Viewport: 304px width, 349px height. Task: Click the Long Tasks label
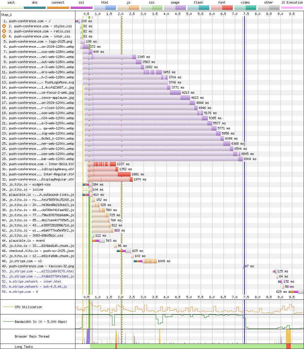24,347
